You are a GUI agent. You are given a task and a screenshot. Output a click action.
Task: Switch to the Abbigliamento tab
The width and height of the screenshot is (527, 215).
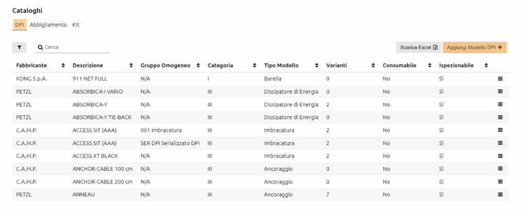(x=48, y=25)
